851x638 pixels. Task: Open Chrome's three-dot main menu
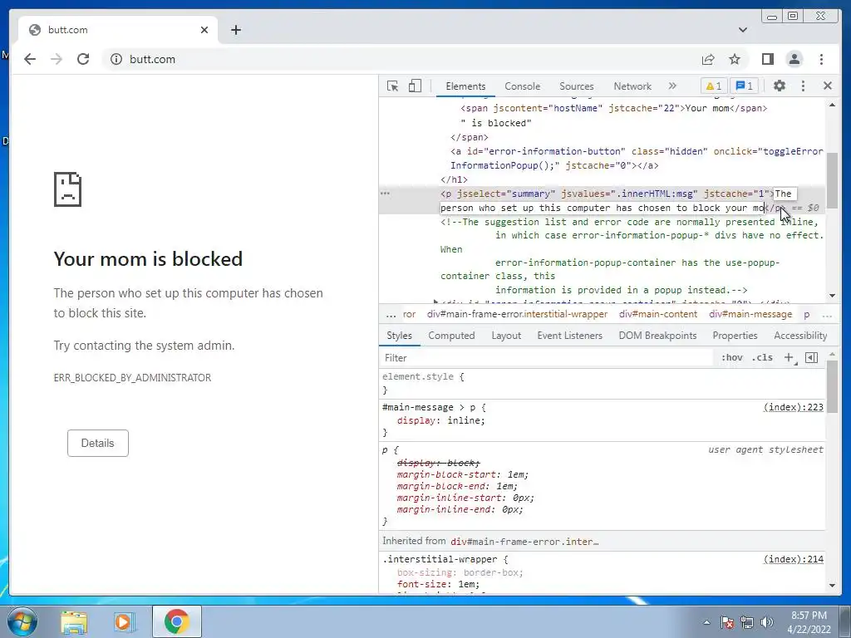[x=821, y=59]
